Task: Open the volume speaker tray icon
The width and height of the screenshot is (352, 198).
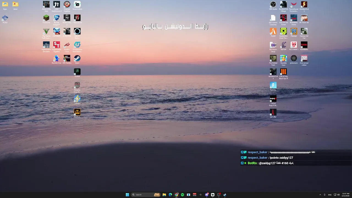Action: [x=338, y=195]
